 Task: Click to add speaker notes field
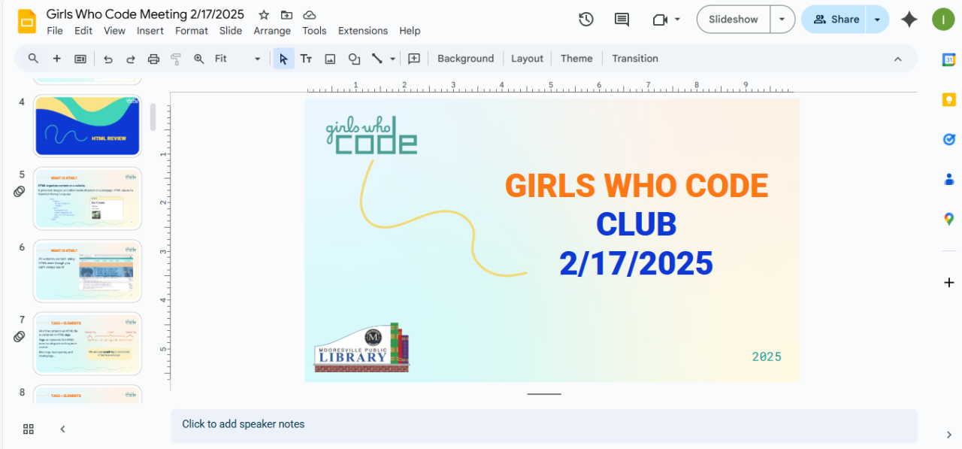tap(544, 426)
